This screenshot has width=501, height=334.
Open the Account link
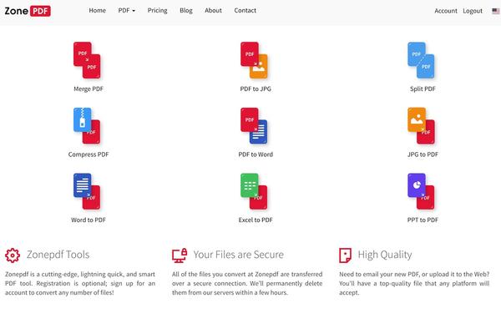pos(446,11)
